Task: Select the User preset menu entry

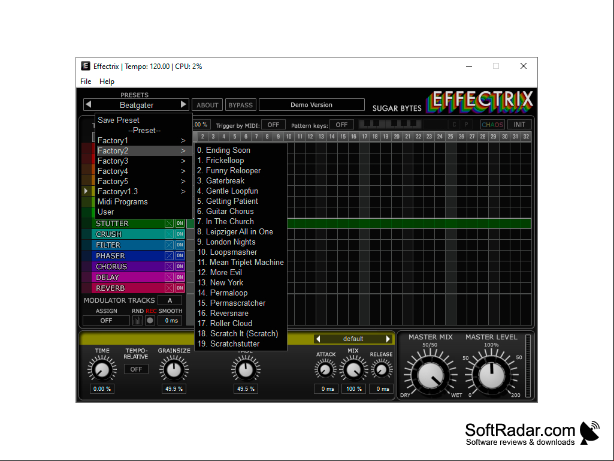Action: click(144, 212)
